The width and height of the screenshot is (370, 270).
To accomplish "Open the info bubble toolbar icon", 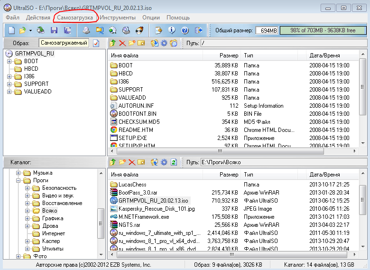I will (x=172, y=30).
